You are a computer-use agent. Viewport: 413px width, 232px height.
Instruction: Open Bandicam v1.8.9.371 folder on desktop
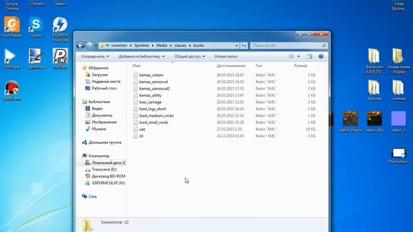(x=374, y=61)
